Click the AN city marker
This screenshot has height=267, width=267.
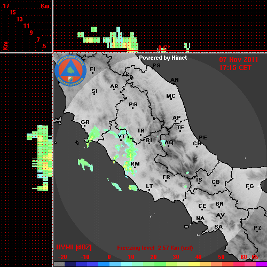[x=175, y=81]
